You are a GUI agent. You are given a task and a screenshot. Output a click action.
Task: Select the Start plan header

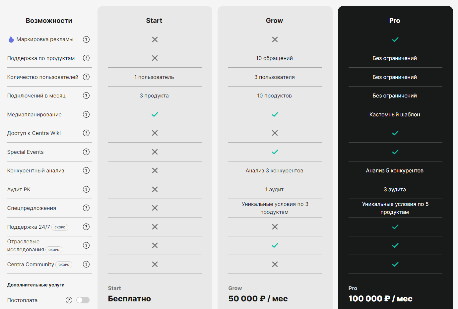[x=154, y=21]
